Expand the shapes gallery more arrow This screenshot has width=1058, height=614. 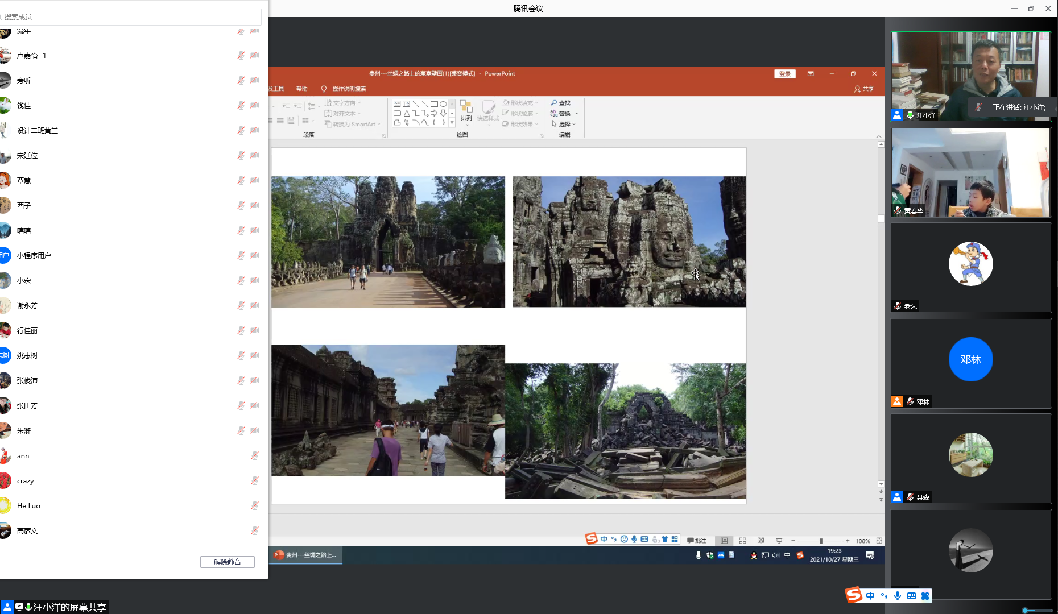click(452, 123)
